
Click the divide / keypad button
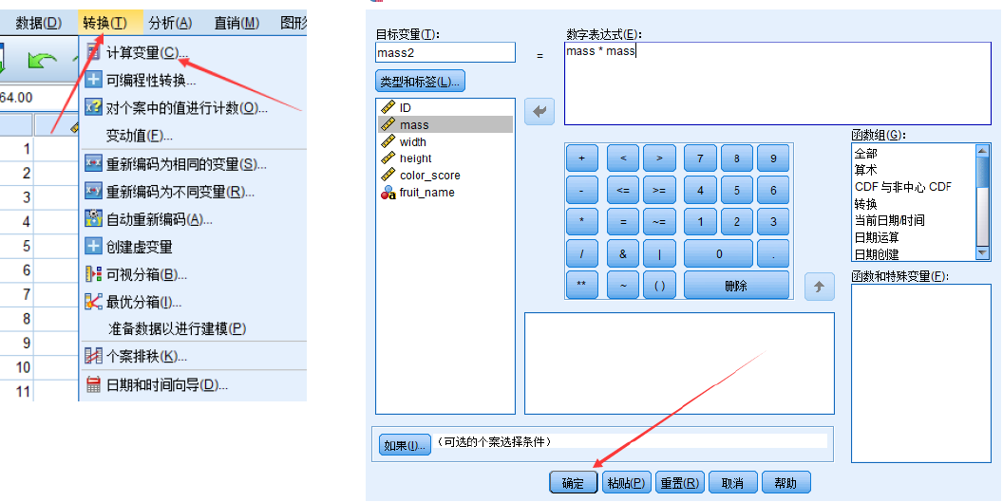pos(582,254)
